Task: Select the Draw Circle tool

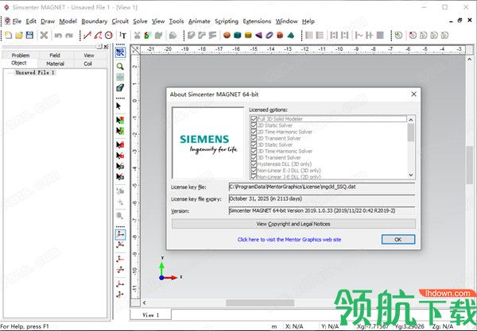Action: 109,35
